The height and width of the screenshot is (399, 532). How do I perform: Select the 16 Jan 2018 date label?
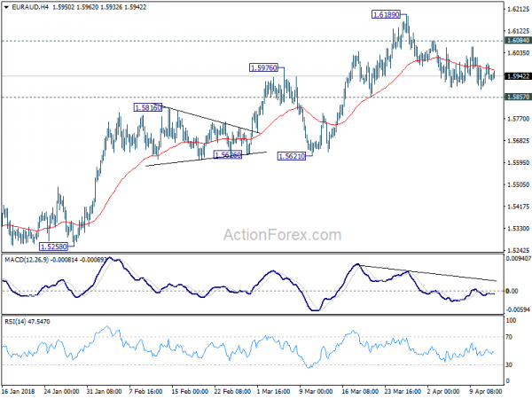(19, 391)
